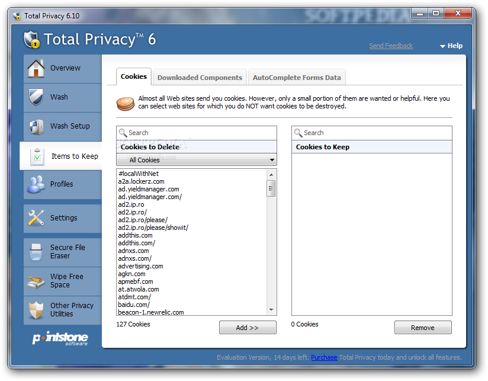Click the Pointstone software logo

[60, 339]
